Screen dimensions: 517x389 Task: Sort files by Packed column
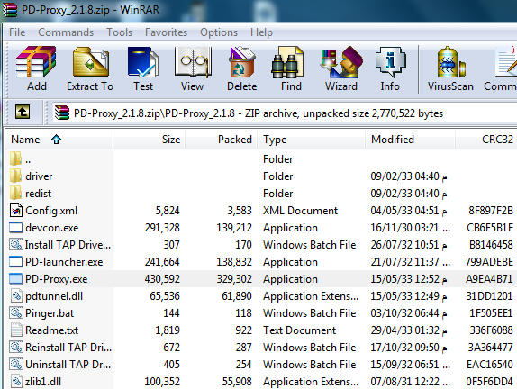point(222,140)
